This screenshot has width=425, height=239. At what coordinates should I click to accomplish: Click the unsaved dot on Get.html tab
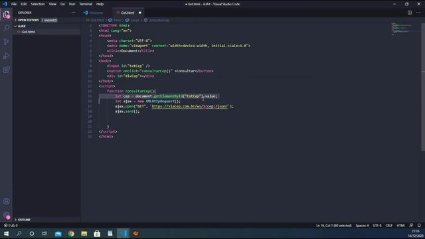[140, 13]
